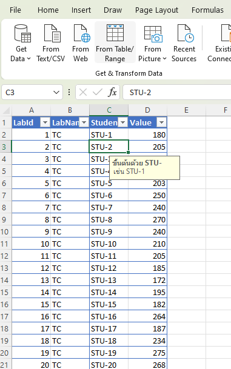Select cell containing STU-11

coord(109,256)
